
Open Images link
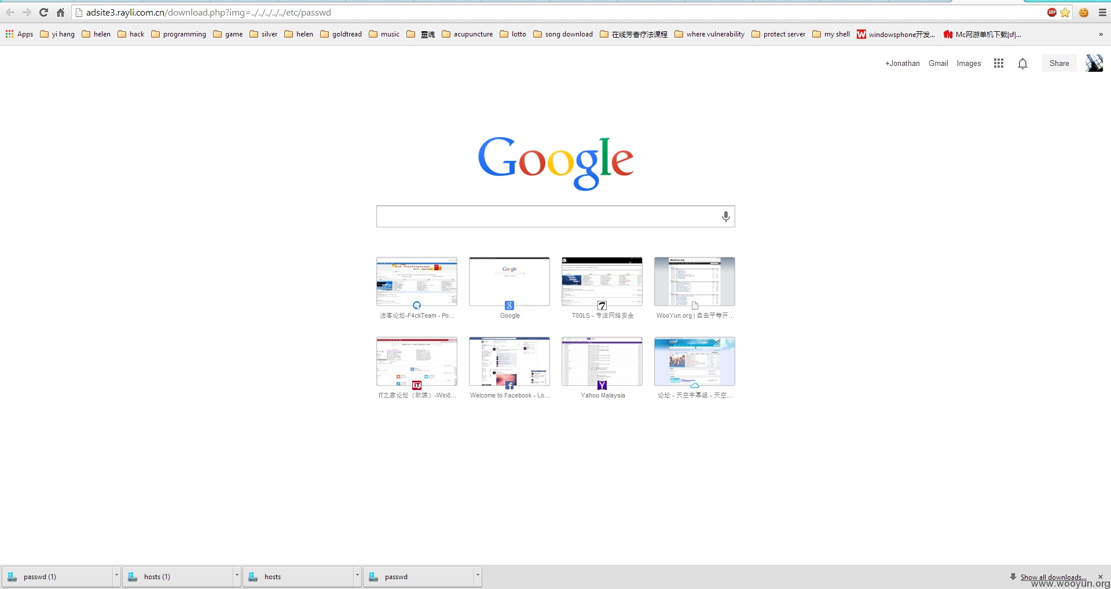pos(969,64)
